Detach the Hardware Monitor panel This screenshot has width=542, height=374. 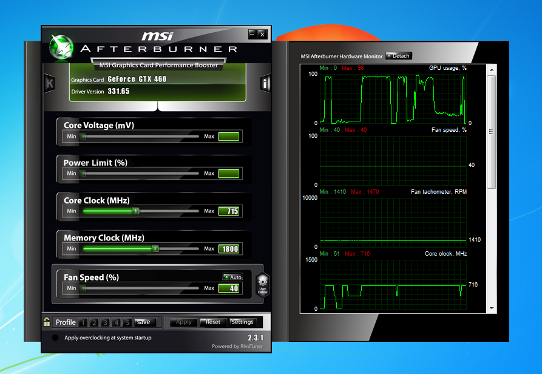[399, 56]
